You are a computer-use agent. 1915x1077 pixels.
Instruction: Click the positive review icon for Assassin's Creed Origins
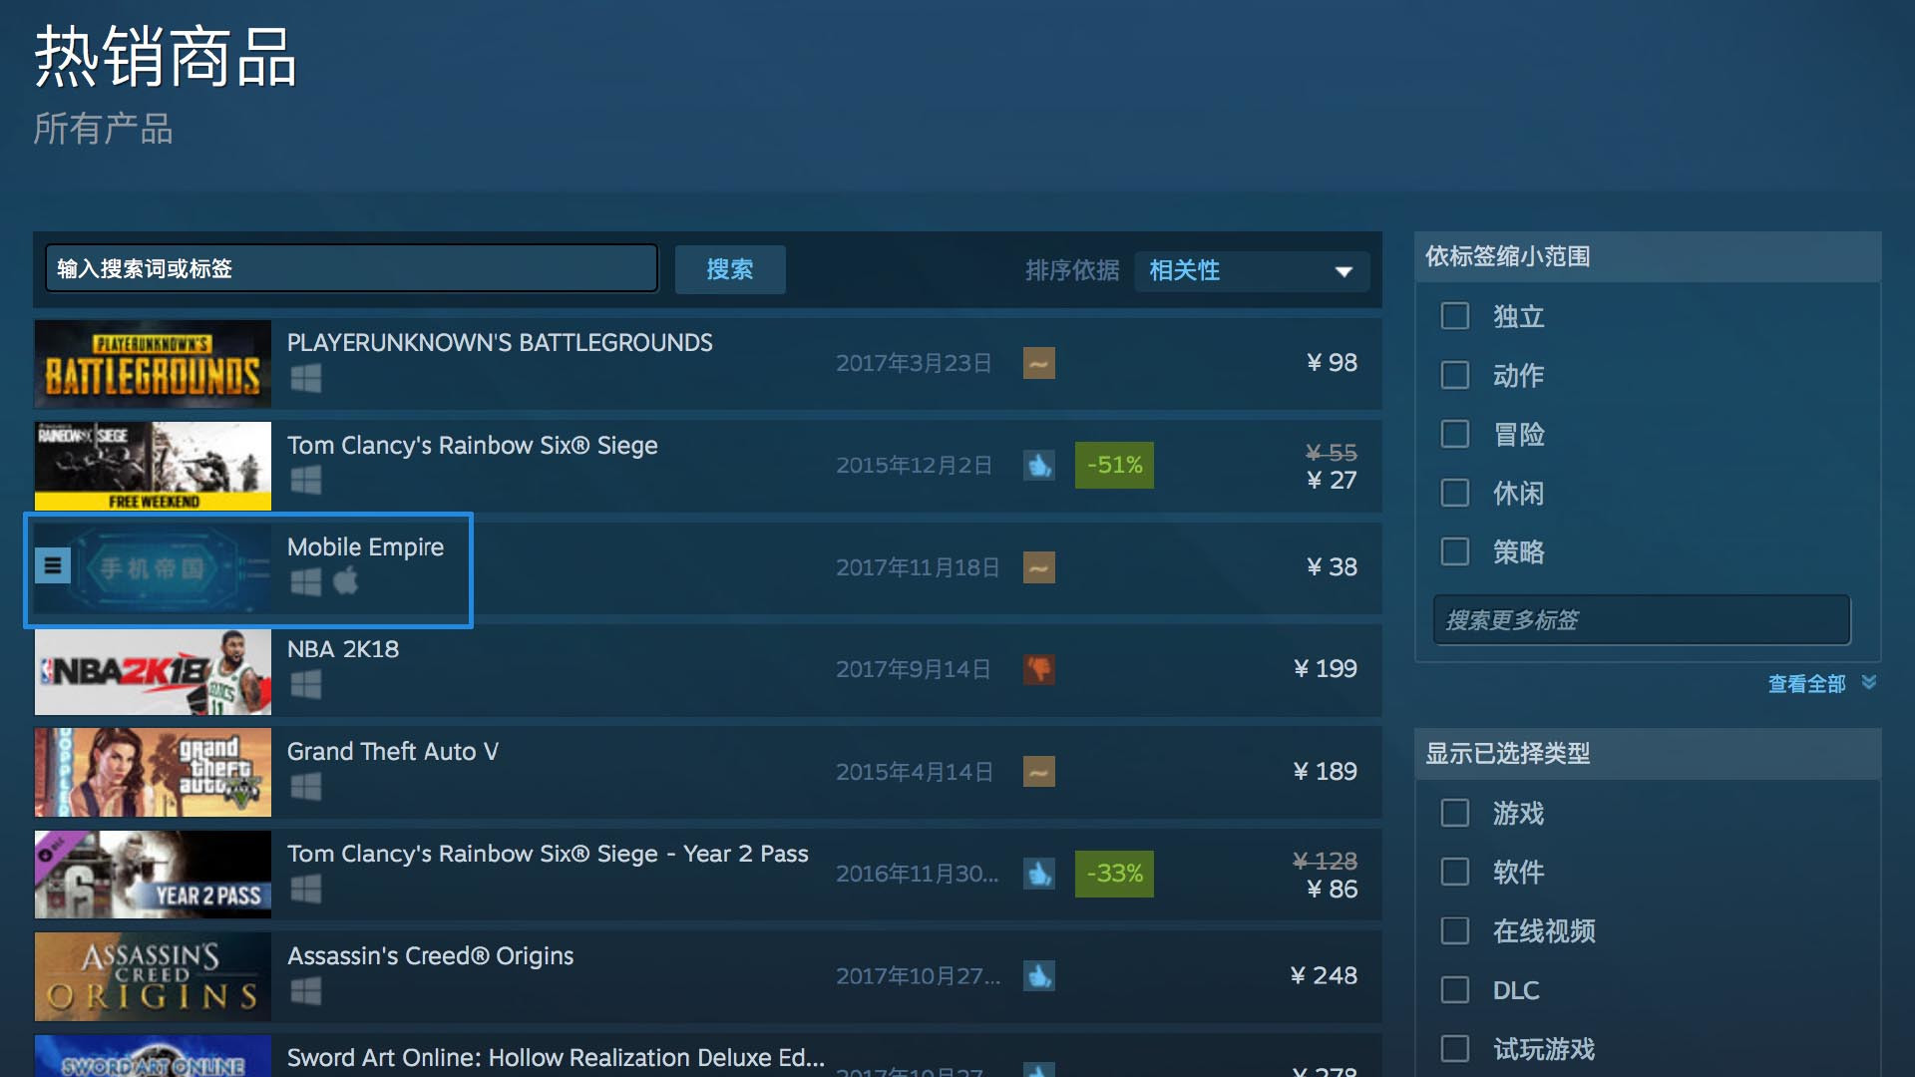pyautogui.click(x=1039, y=975)
